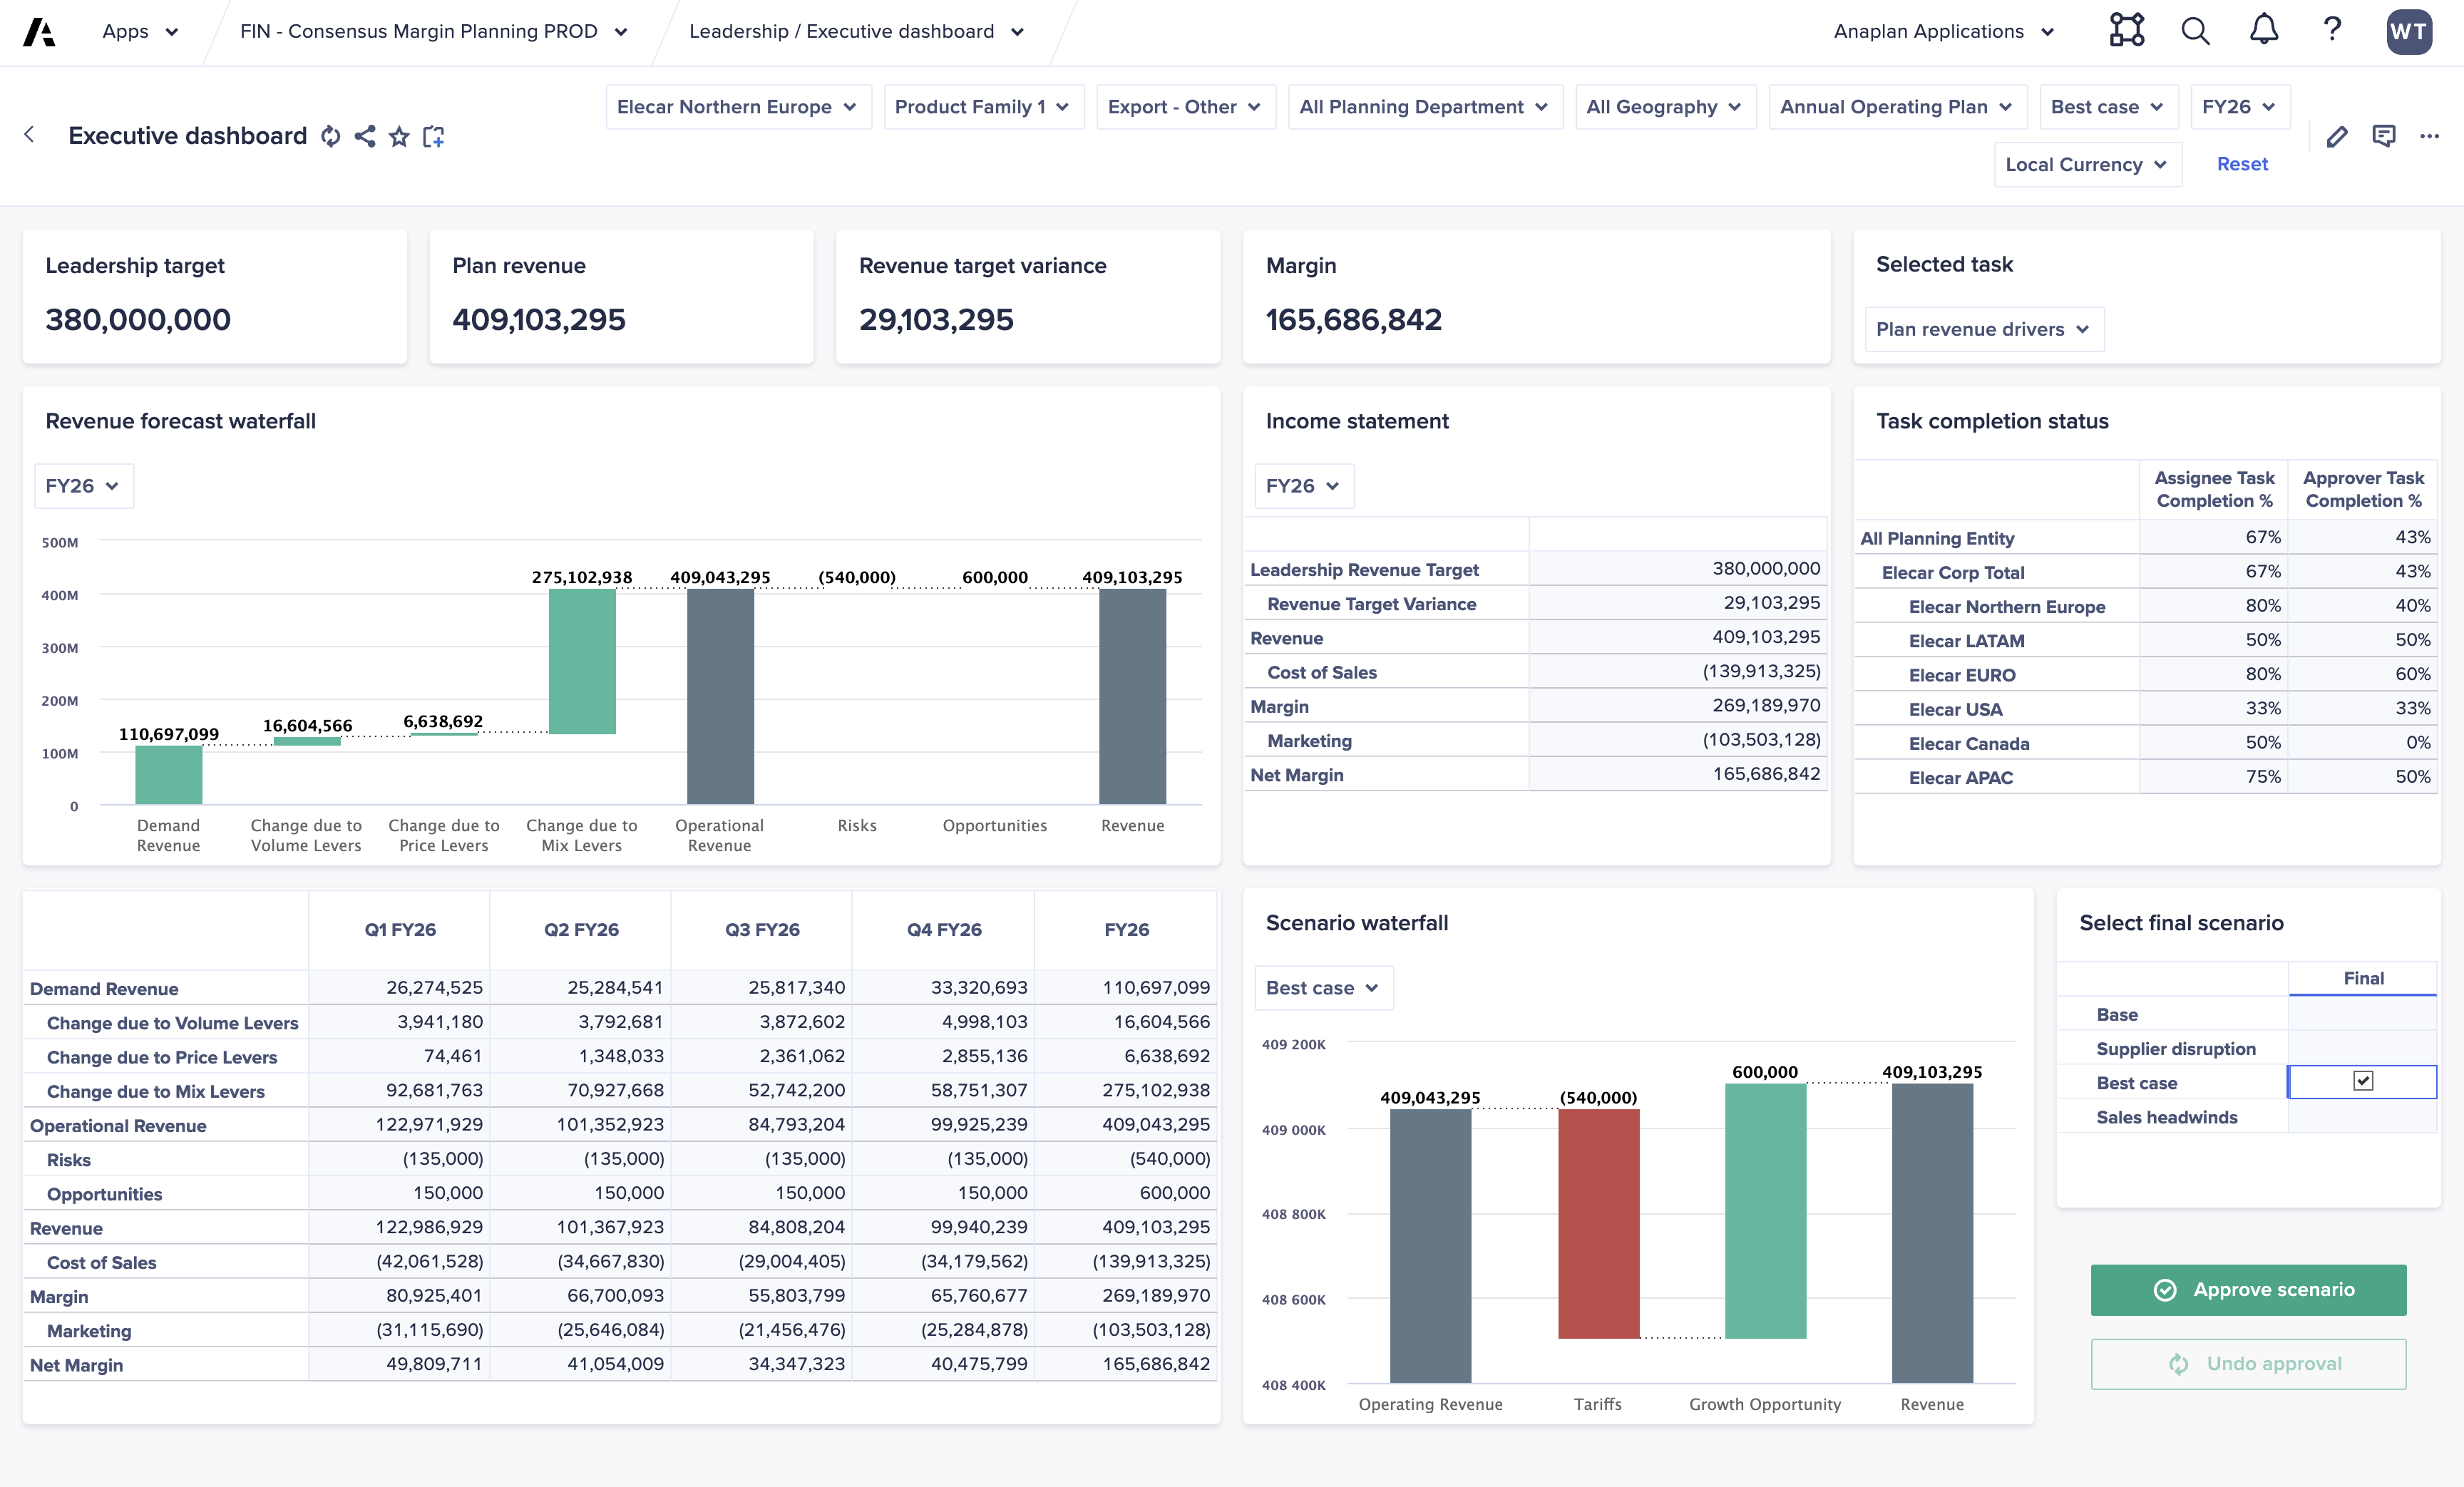Mark Supplier disruption as Final

point(2362,1048)
